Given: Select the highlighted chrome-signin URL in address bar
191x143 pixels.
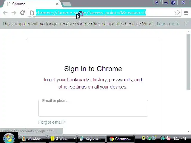Looking at the screenshot, I should point(91,13).
